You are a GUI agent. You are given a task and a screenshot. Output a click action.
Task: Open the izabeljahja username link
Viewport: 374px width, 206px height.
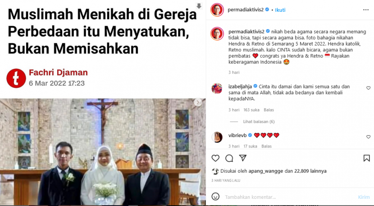tap(240, 87)
